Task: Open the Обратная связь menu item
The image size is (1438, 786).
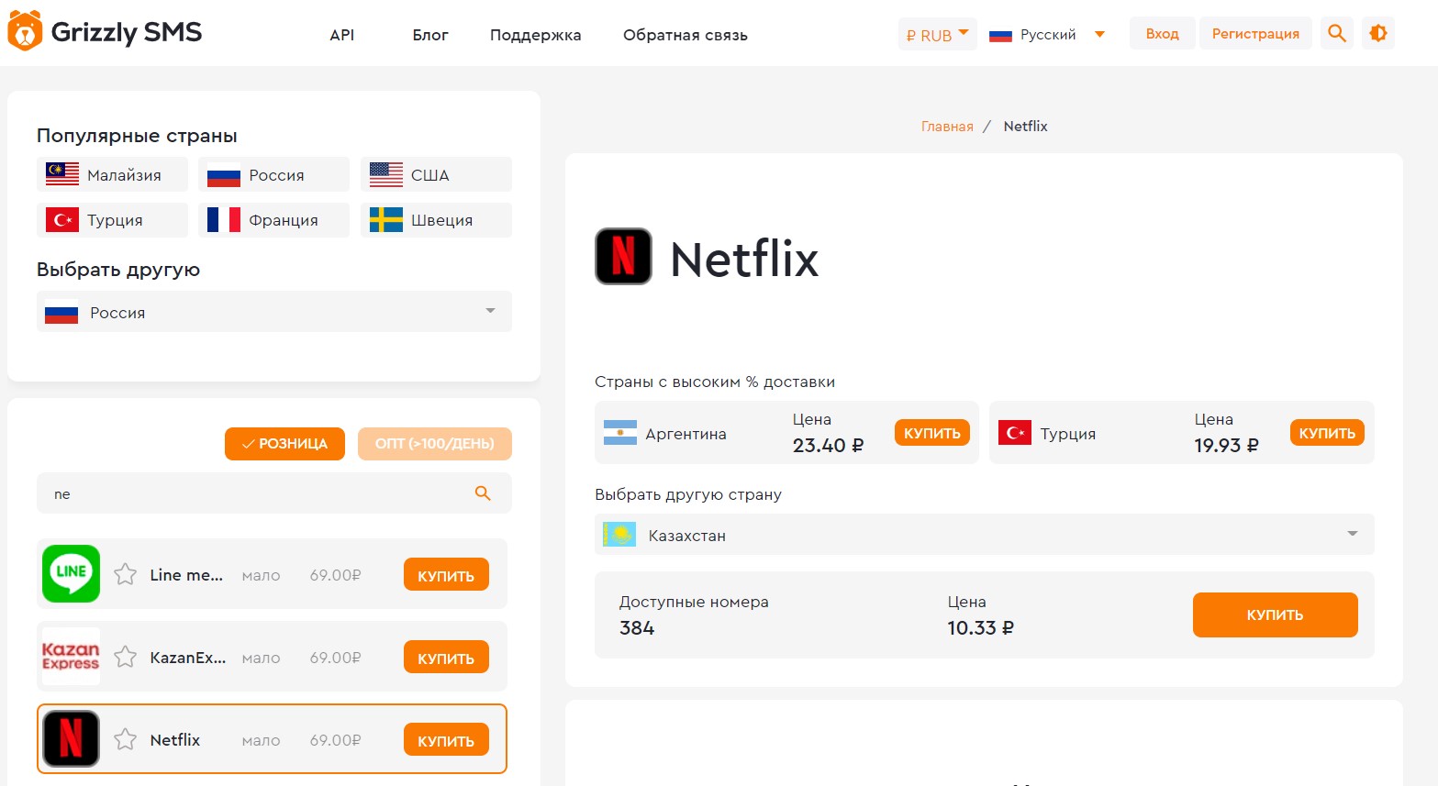Action: [x=686, y=35]
